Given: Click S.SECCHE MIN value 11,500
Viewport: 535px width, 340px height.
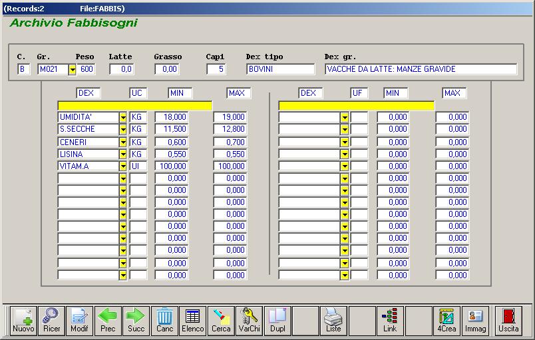Looking at the screenshot, I should 172,129.
